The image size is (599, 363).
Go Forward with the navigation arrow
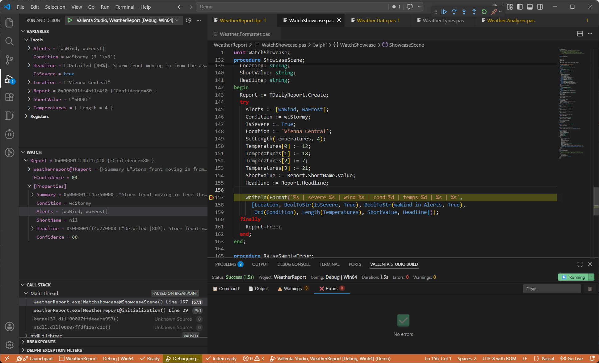pyautogui.click(x=190, y=7)
